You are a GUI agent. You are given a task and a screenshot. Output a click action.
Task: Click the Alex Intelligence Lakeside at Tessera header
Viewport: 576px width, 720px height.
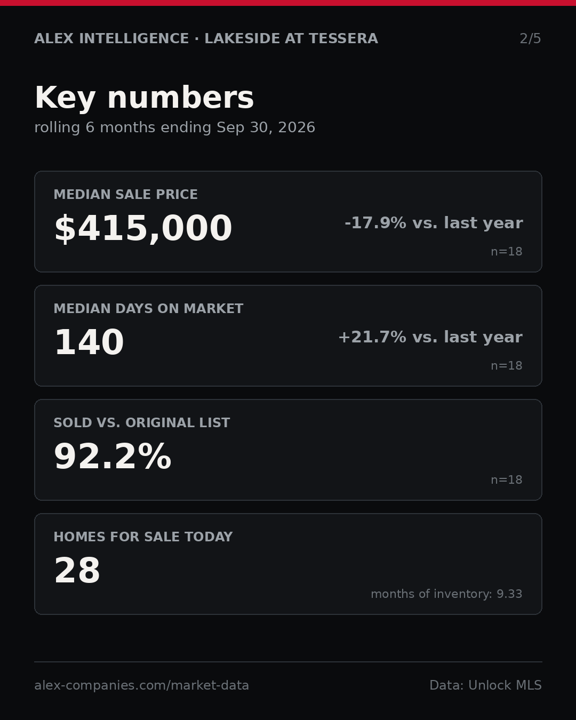tap(206, 39)
